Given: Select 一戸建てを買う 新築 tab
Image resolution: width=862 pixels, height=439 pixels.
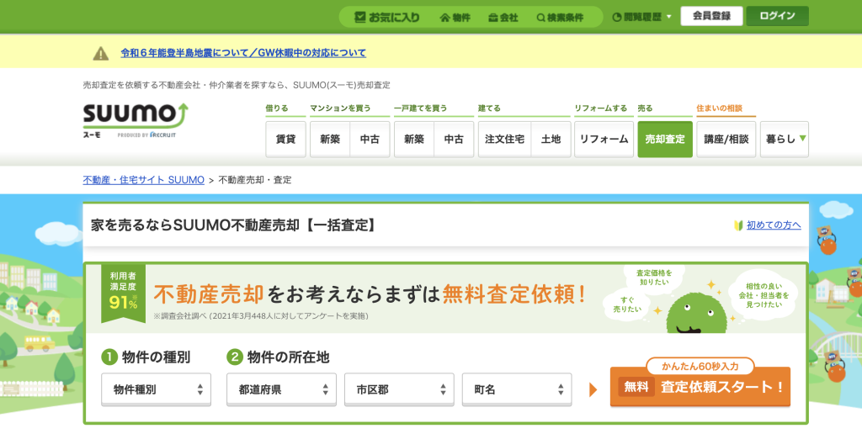Looking at the screenshot, I should coord(414,139).
